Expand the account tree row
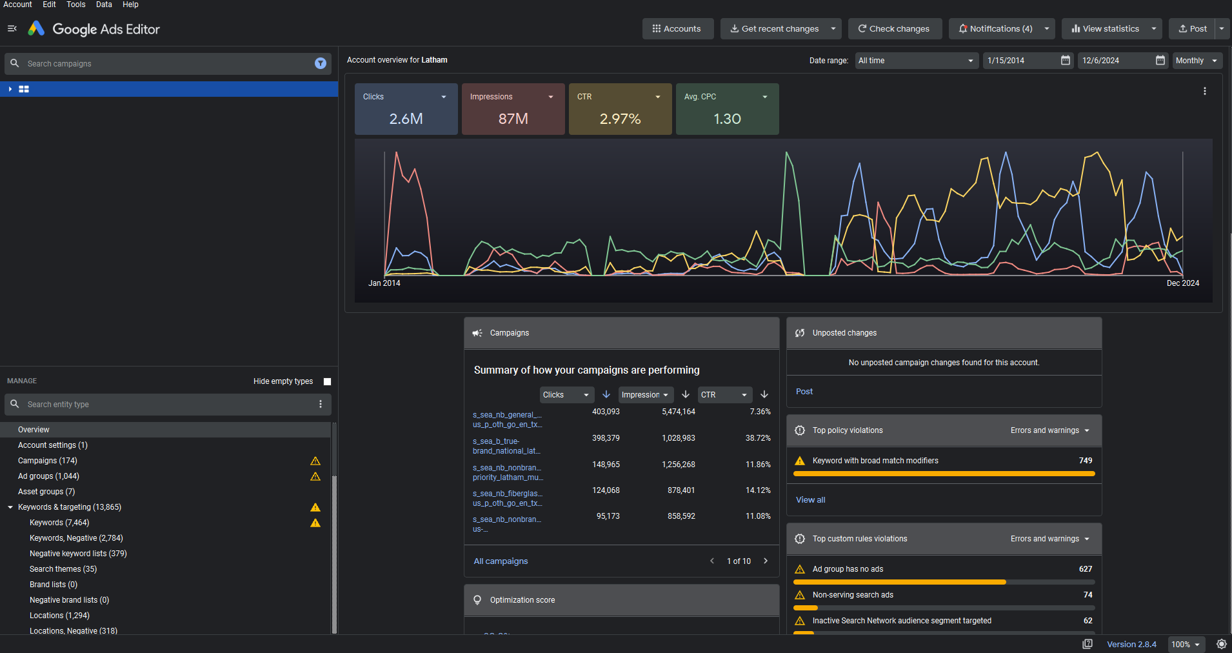This screenshot has width=1232, height=653. (x=10, y=89)
